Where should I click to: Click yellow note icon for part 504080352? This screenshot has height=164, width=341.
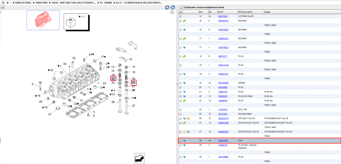tap(184, 132)
